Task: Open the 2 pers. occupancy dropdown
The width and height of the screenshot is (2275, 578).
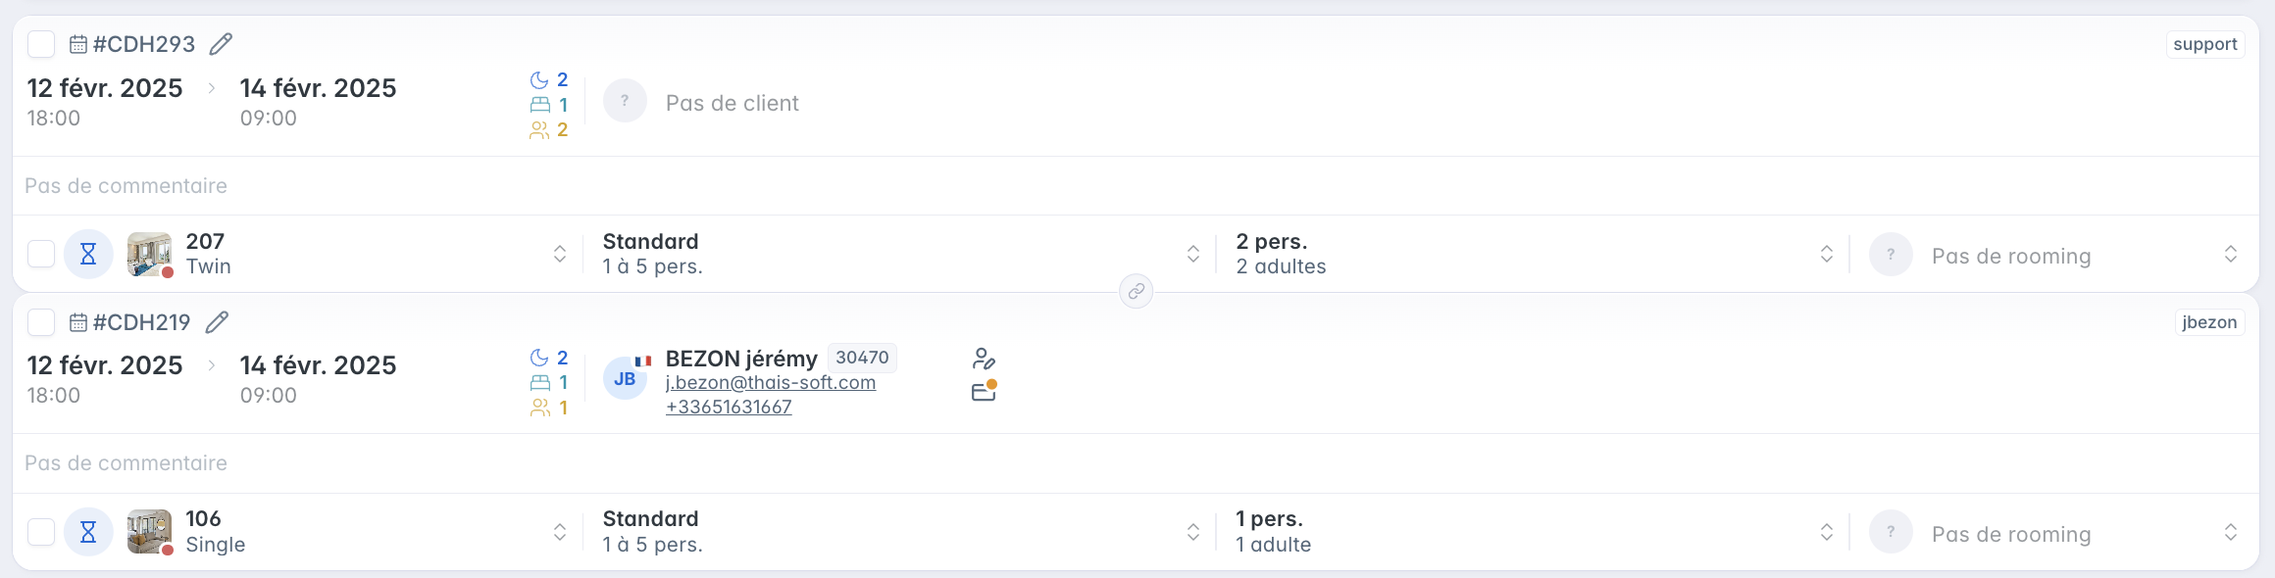Action: pyautogui.click(x=1534, y=254)
